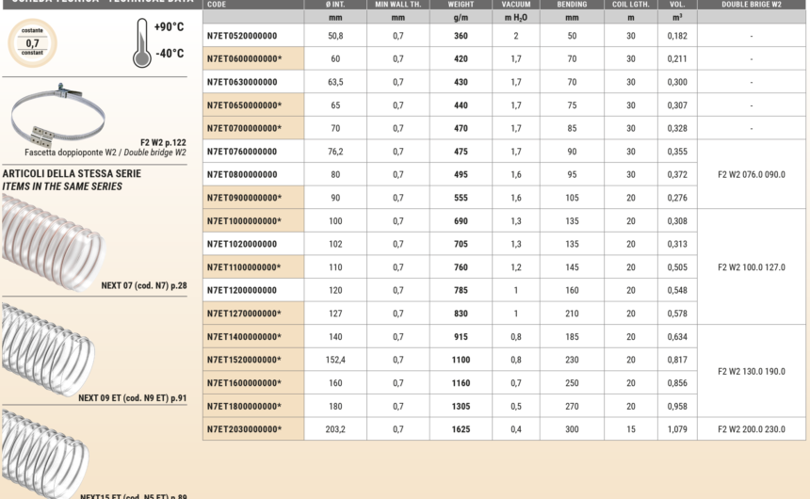Click the 1625 weight value
The height and width of the screenshot is (499, 810).
tap(461, 429)
